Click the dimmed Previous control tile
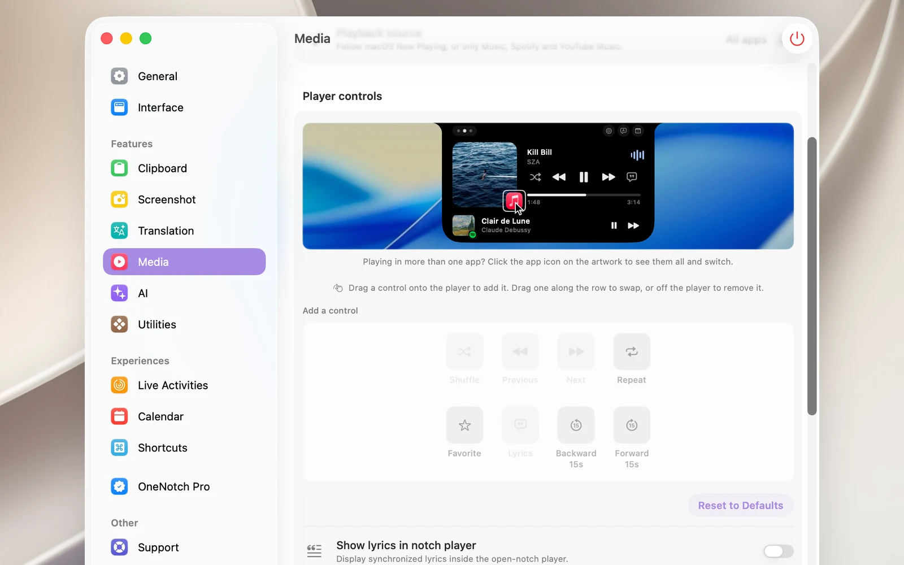The height and width of the screenshot is (565, 904). coord(520,351)
